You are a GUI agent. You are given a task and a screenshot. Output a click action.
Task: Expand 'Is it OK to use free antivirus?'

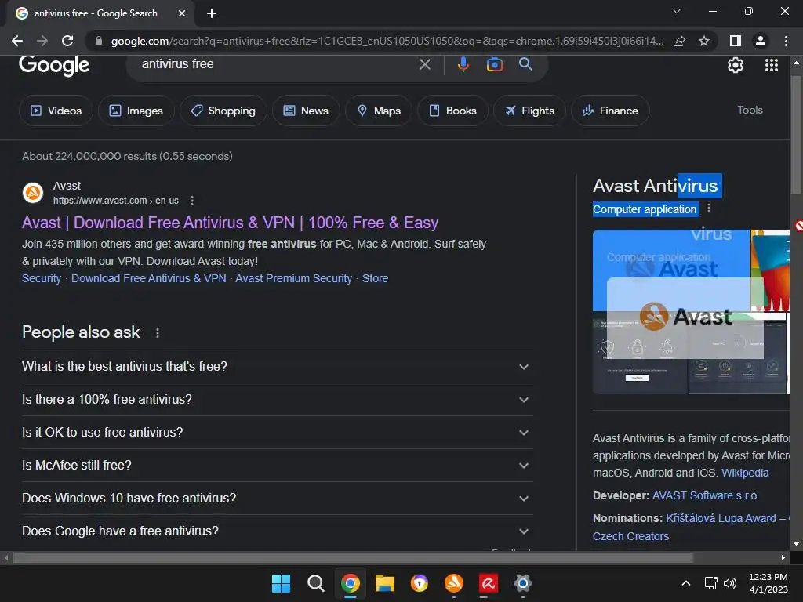(277, 433)
